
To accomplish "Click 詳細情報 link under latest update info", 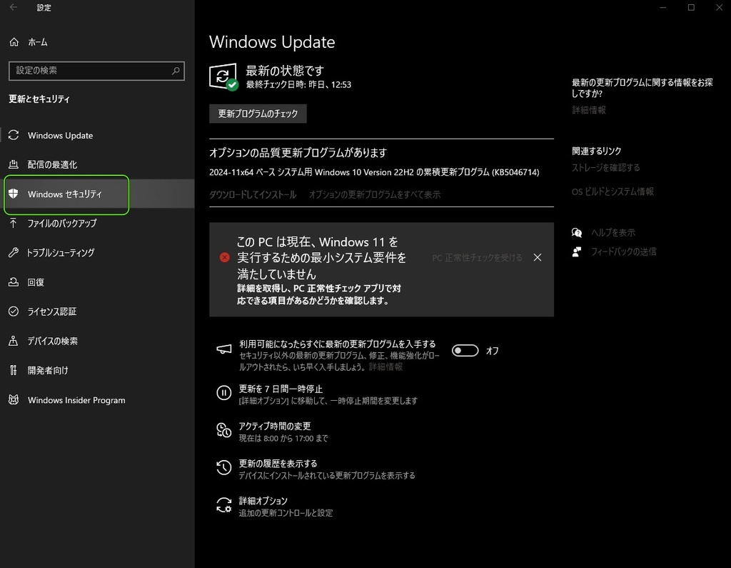I will click(589, 110).
